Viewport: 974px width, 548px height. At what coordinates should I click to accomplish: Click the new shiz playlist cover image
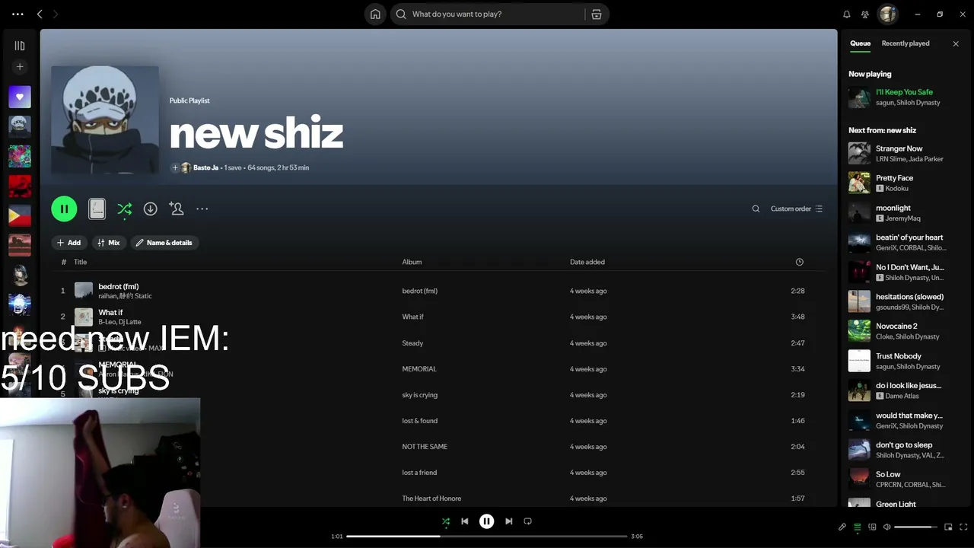coord(105,120)
